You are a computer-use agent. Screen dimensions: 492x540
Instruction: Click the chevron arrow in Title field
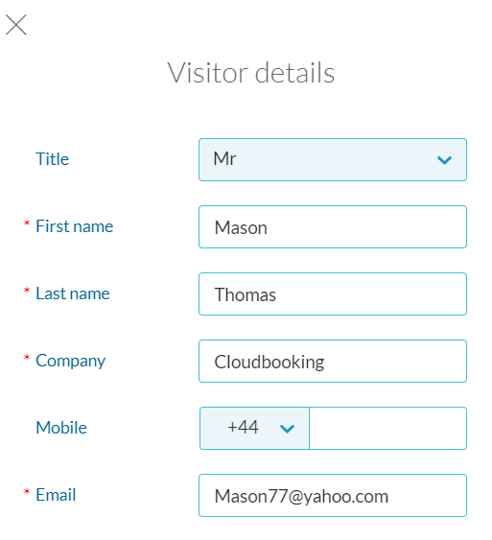[x=444, y=160]
